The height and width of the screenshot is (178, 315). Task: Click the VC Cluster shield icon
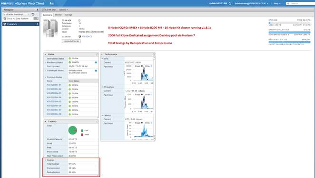point(80,36)
